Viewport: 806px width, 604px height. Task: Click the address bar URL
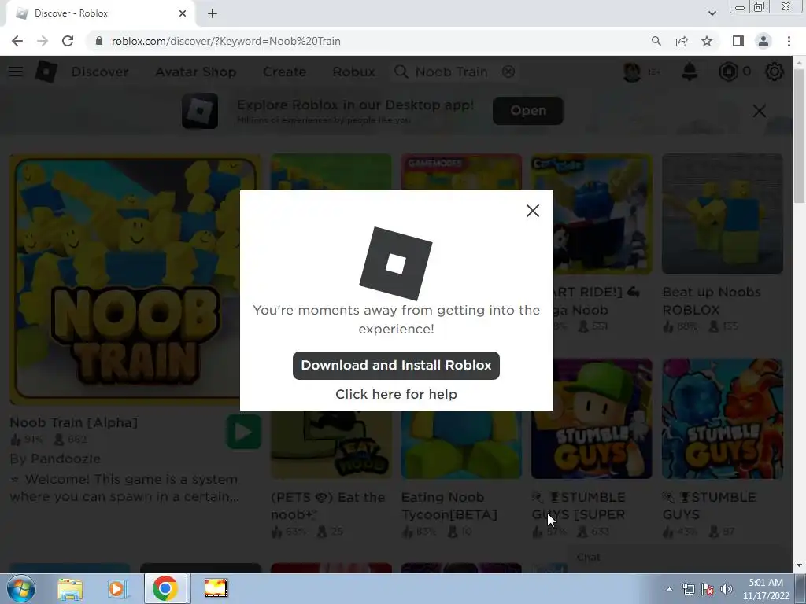pos(226,41)
